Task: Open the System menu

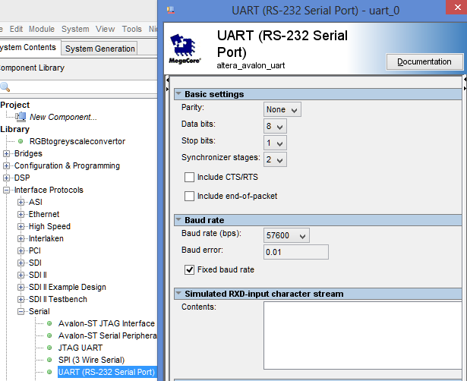Action: tap(75, 29)
